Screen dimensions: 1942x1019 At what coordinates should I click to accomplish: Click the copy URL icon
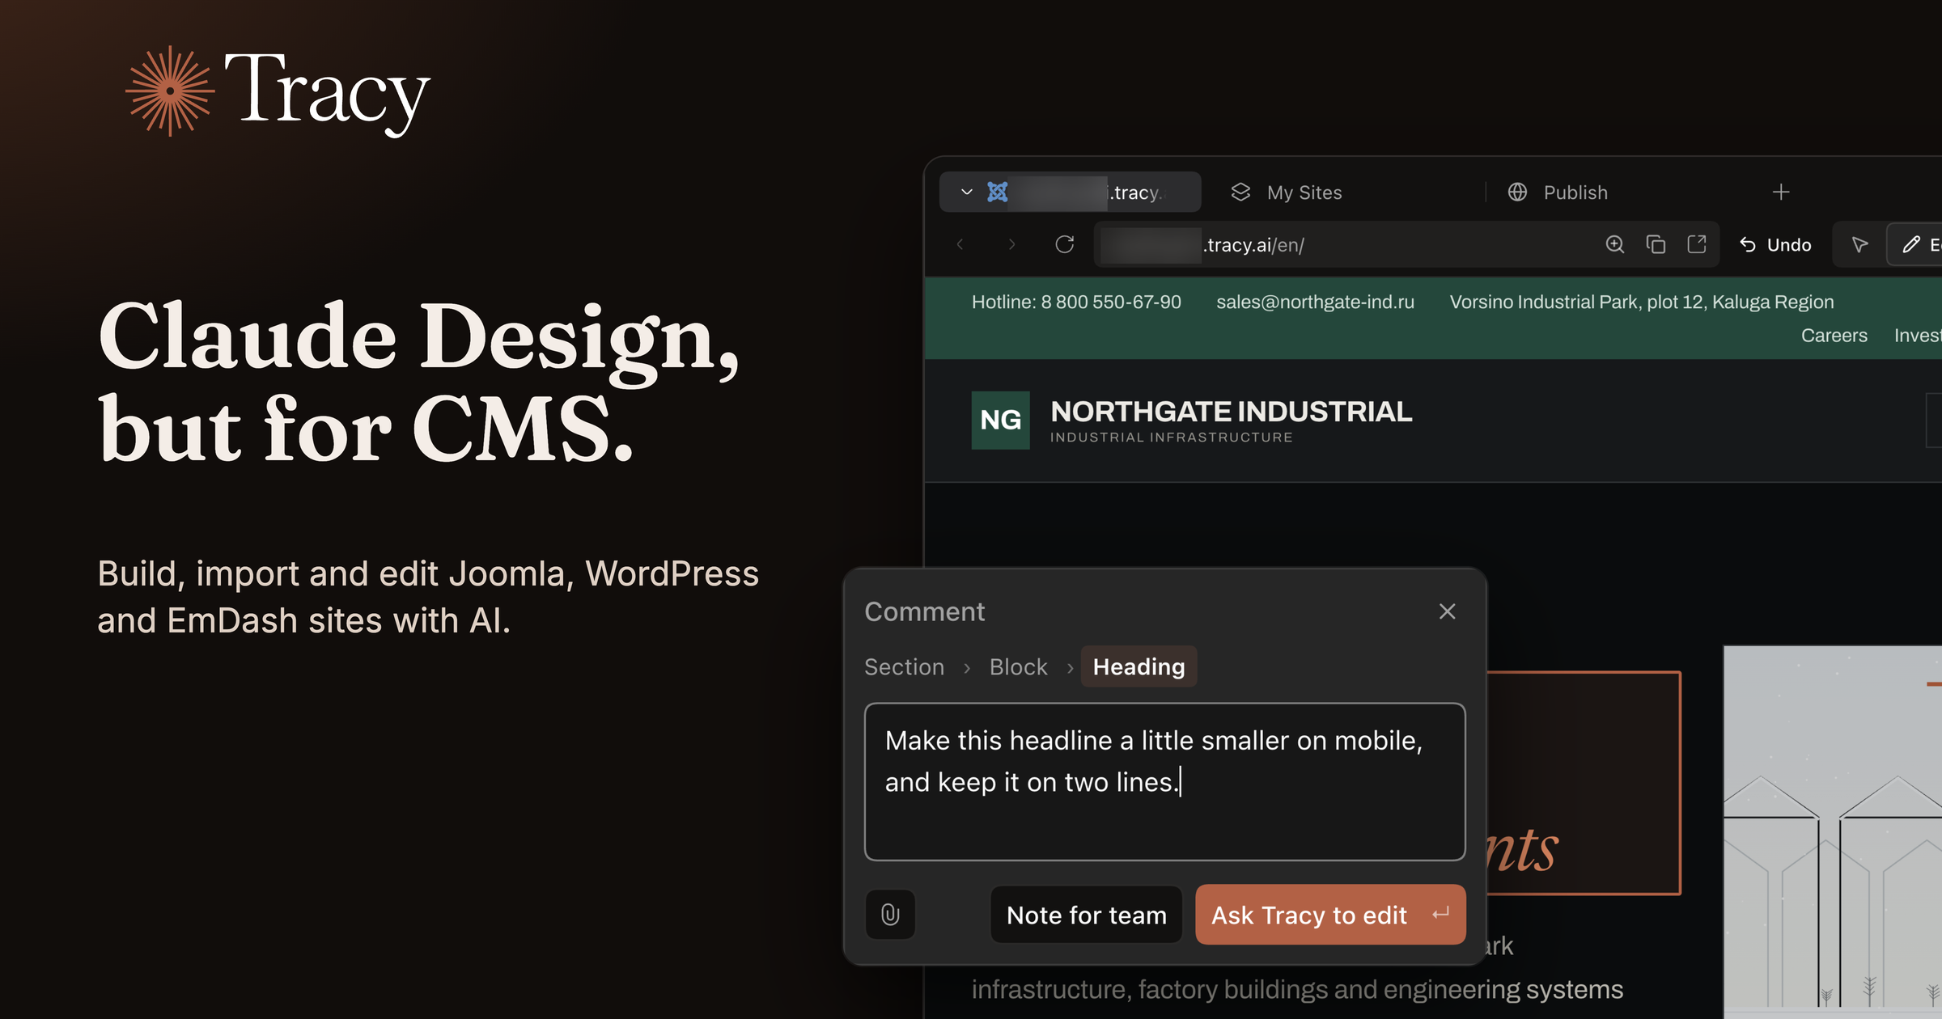[x=1656, y=244]
